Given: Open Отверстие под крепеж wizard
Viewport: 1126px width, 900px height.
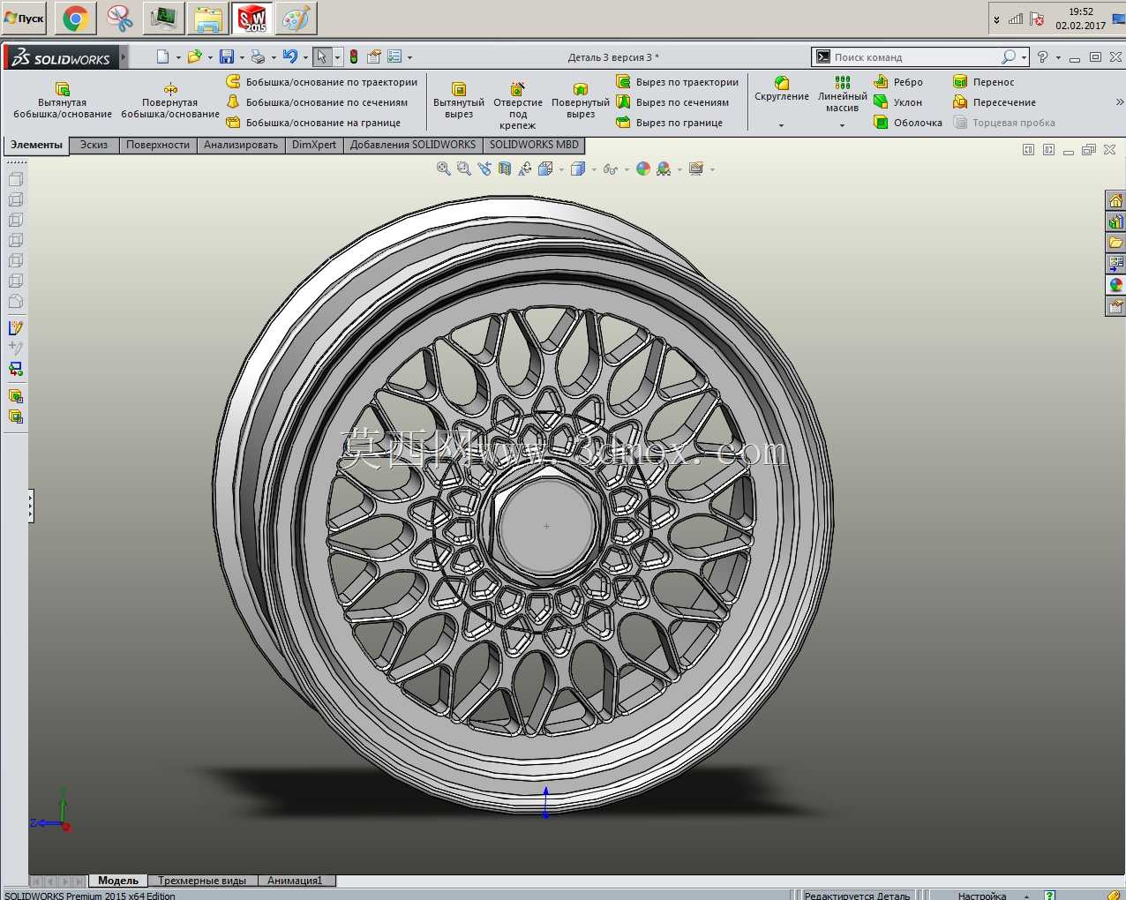Looking at the screenshot, I should (x=518, y=106).
